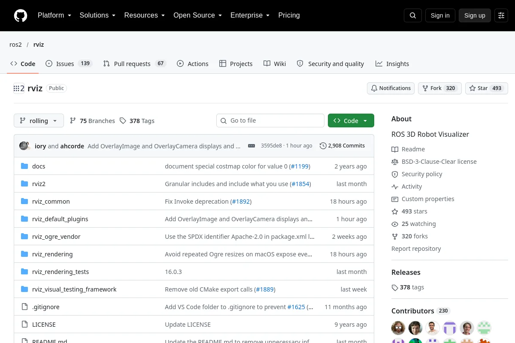
Task: Open commit hash 3595de8
Action: (x=271, y=146)
